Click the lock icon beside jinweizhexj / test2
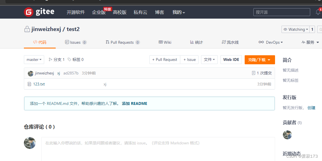The height and width of the screenshot is (161, 322). coord(27,29)
